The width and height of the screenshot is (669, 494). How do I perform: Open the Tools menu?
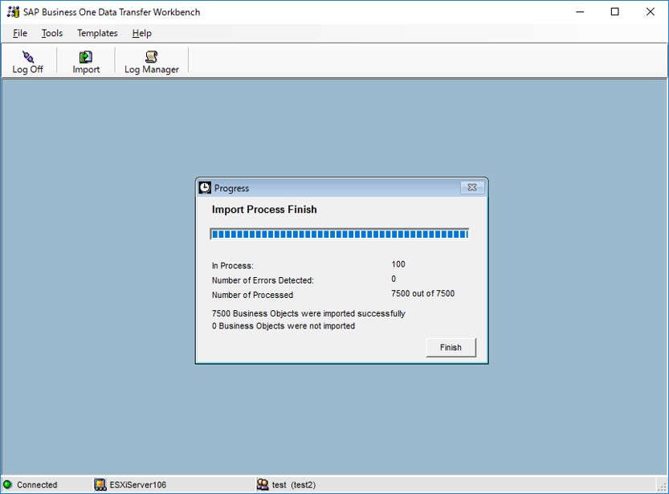pyautogui.click(x=52, y=33)
